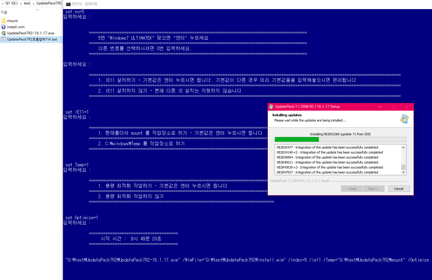Click the set Temp=1 console line
The image size is (432, 280).
click(x=77, y=165)
